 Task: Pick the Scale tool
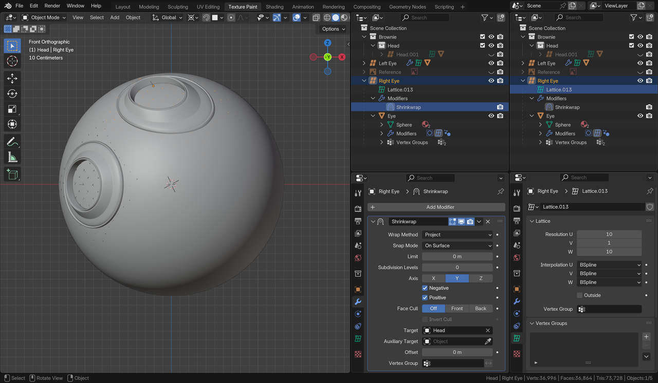(x=12, y=109)
